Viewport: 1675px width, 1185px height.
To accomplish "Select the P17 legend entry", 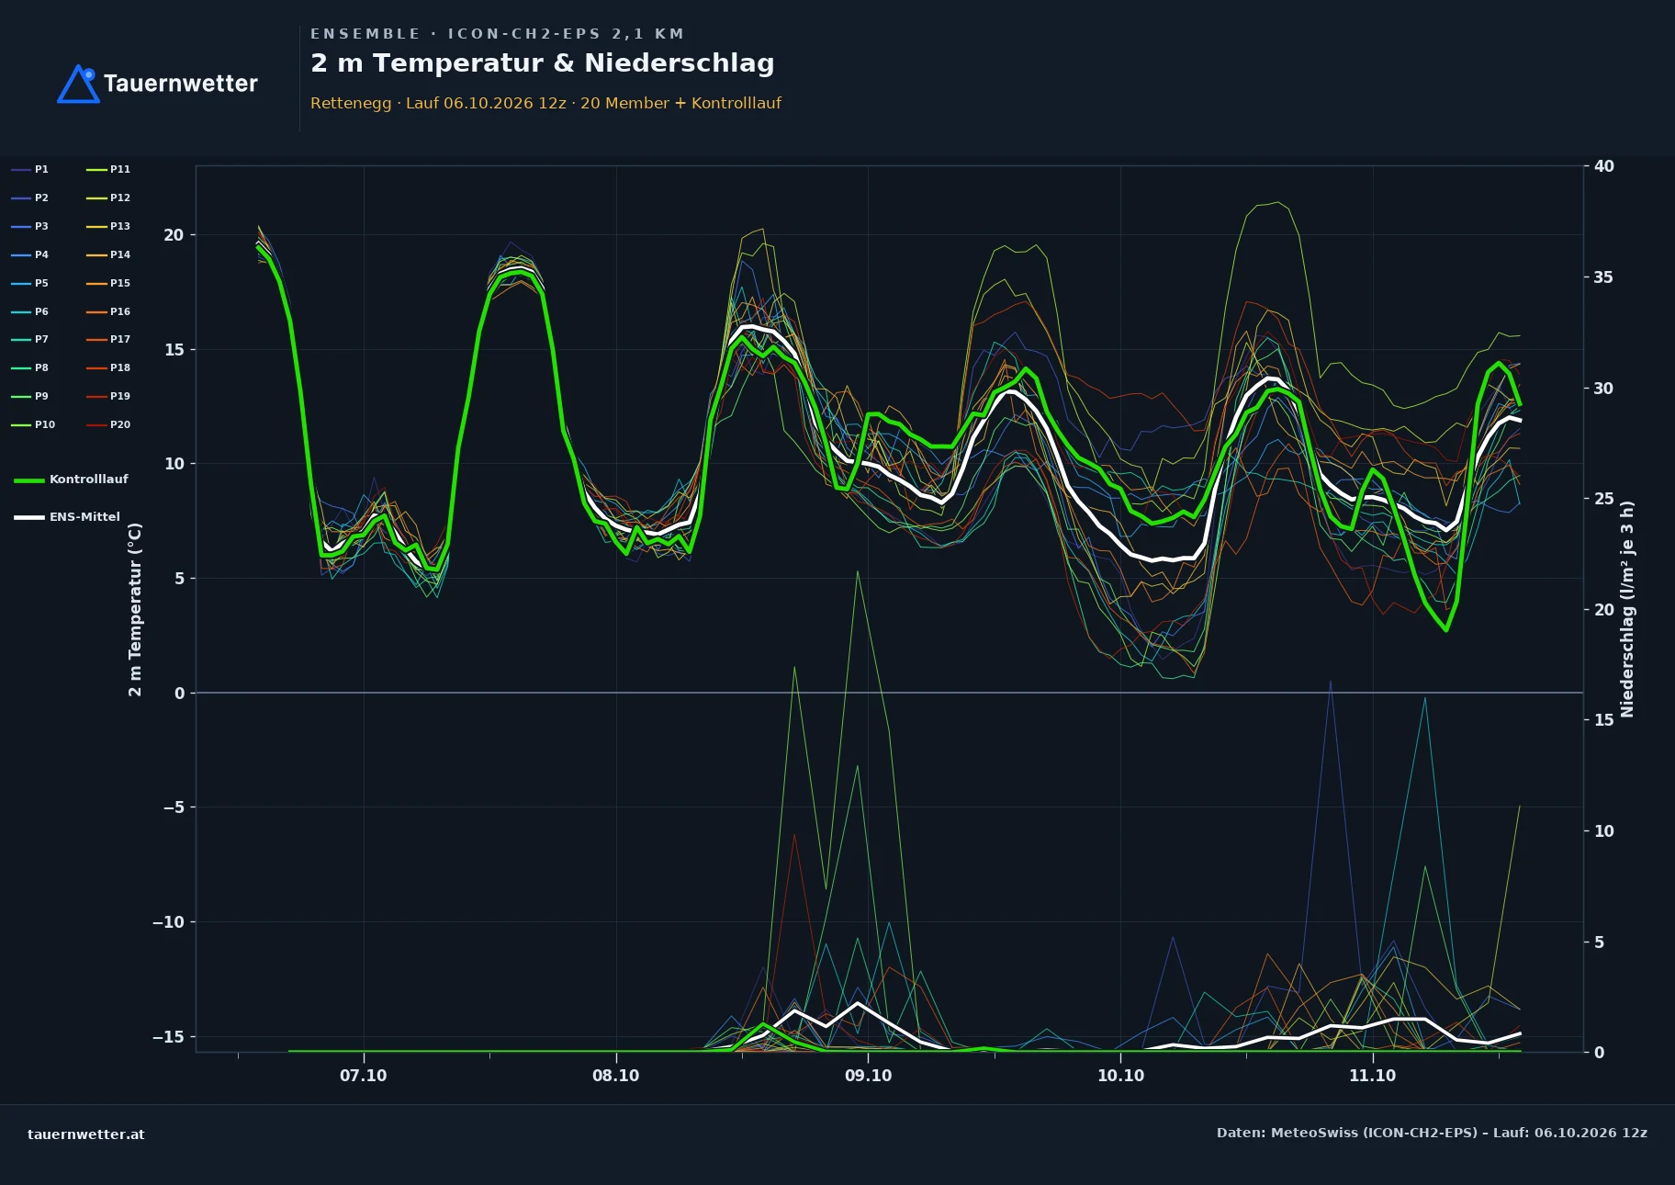I will click(x=108, y=339).
